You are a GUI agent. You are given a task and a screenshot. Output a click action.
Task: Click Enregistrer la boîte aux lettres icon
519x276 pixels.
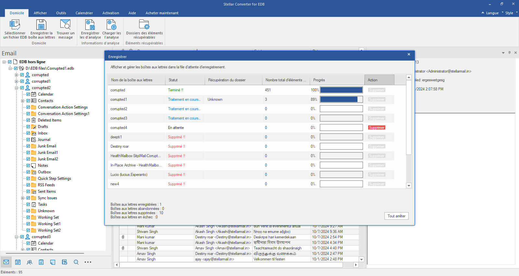tap(42, 25)
